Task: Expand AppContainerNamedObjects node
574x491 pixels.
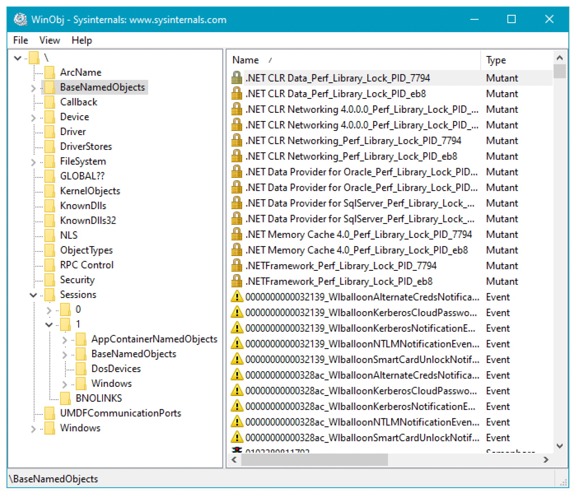Action: 65,340
